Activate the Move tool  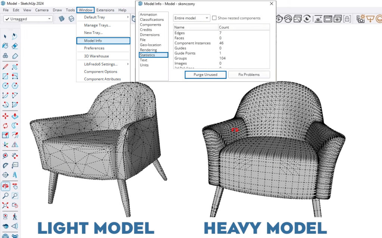click(5, 116)
